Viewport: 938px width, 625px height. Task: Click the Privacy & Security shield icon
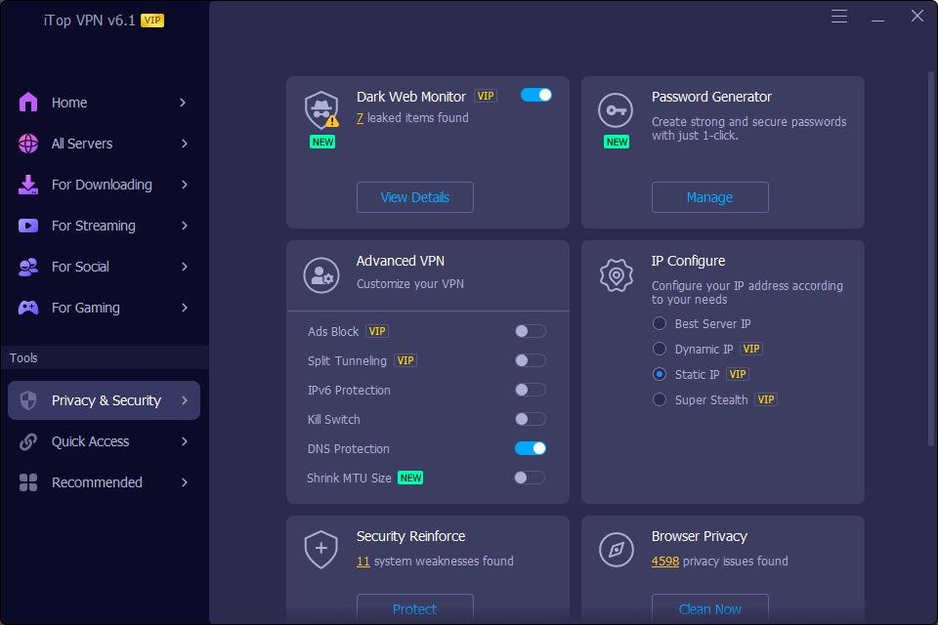coord(28,400)
